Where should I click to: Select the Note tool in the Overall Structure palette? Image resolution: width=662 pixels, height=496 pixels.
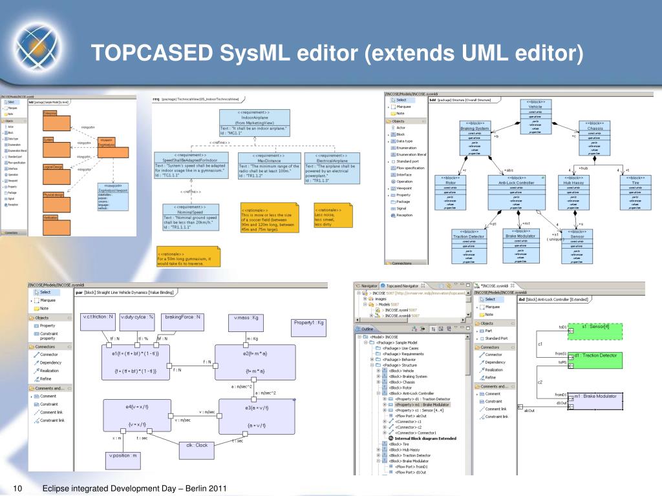398,114
